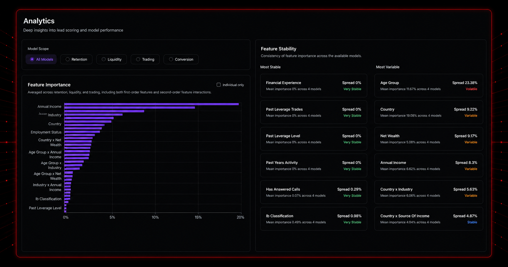
Task: Select the All Models scope option
Action: pyautogui.click(x=41, y=59)
